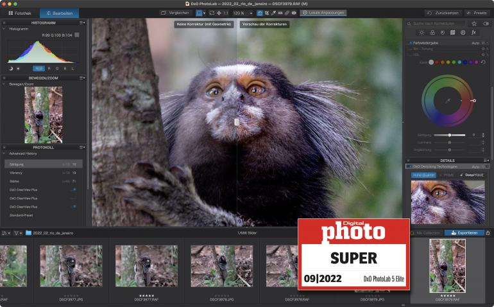Select the Standard-Preset history entry
Screen dimensions: 494x307
point(44,215)
